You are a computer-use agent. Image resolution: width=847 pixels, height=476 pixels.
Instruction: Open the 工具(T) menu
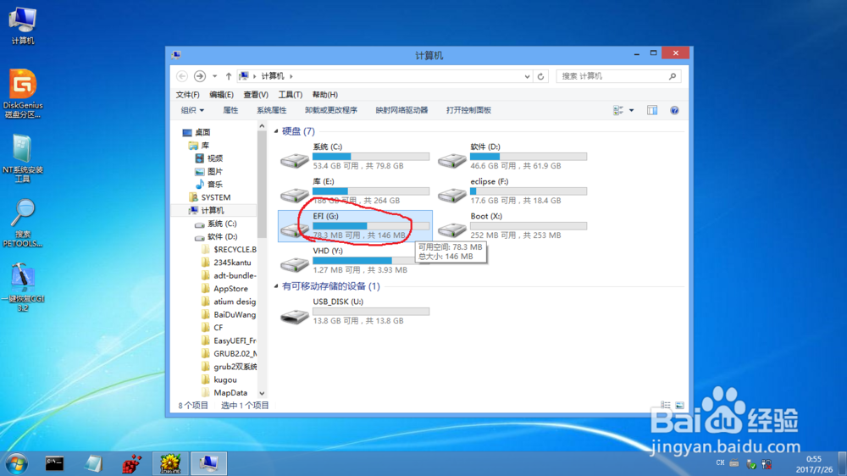coord(290,95)
